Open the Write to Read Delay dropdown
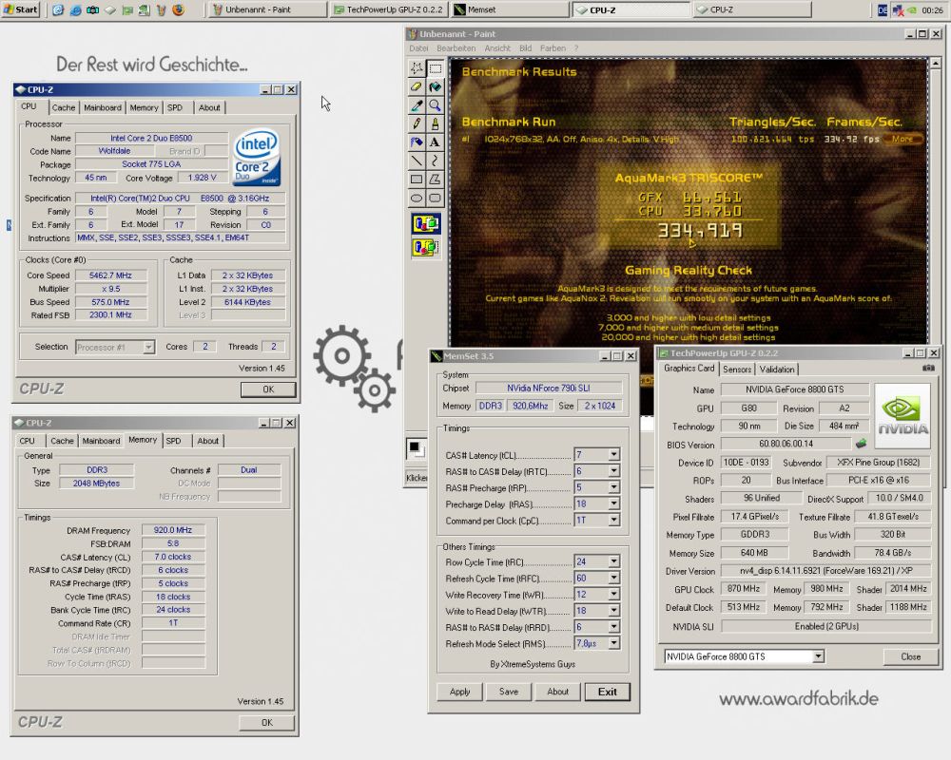Viewport: 951px width, 760px height. 613,611
